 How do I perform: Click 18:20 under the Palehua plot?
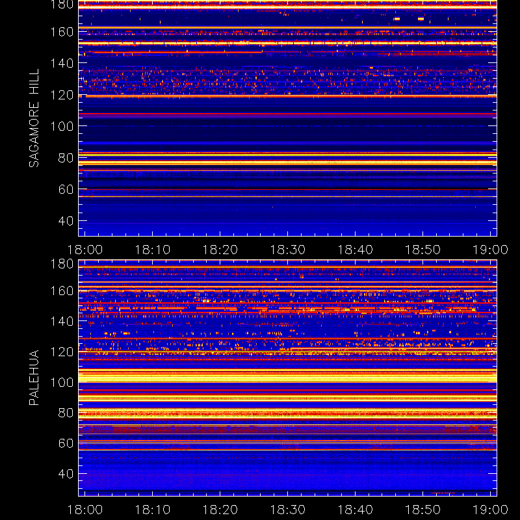[220, 510]
